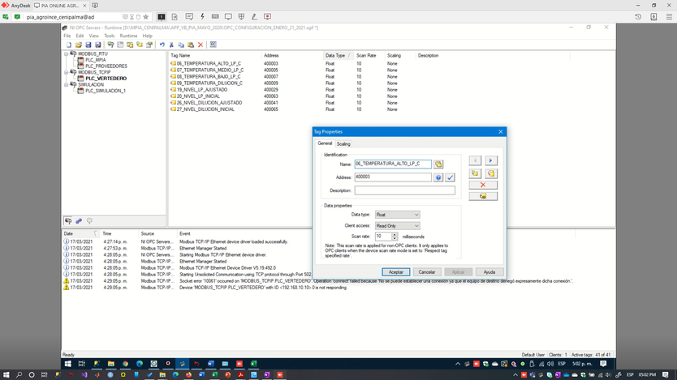Click the Event column header in log
677x380 pixels.
pos(185,233)
